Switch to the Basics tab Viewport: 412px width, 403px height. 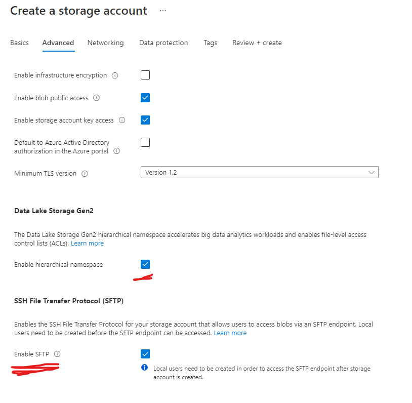(x=19, y=43)
